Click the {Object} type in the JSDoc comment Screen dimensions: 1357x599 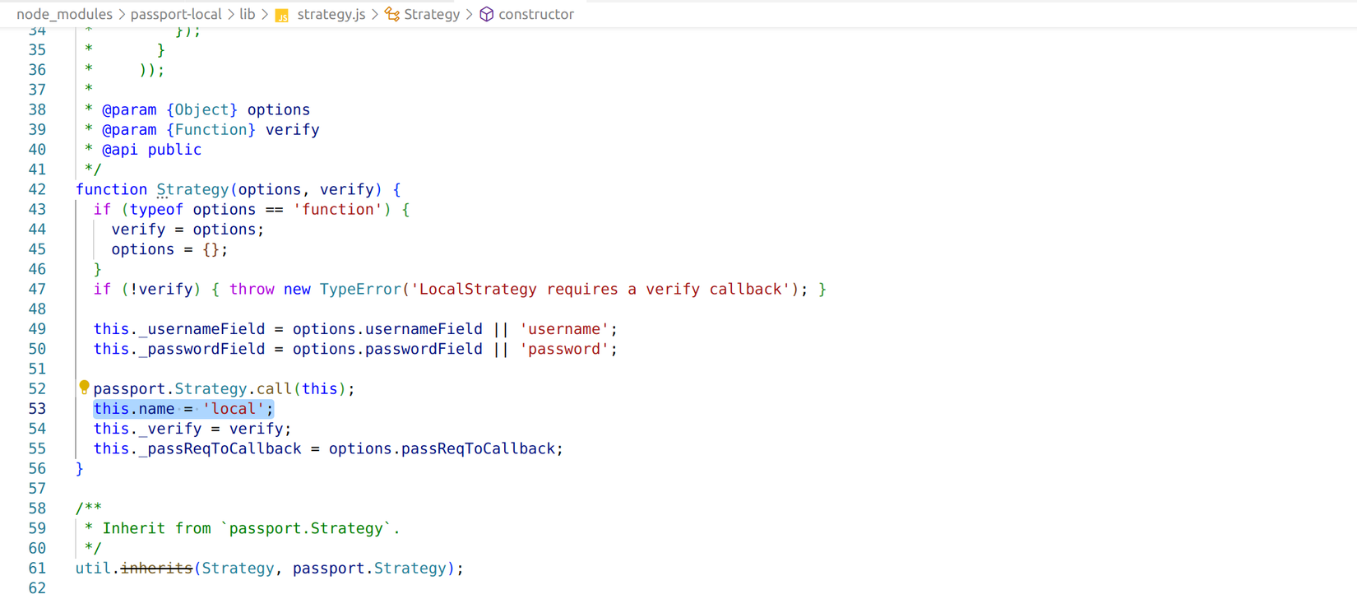(201, 109)
